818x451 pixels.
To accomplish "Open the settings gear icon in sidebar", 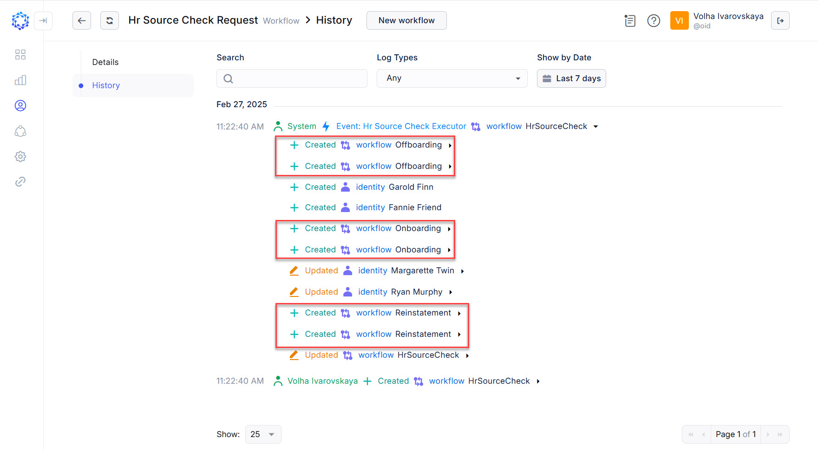I will [x=20, y=156].
